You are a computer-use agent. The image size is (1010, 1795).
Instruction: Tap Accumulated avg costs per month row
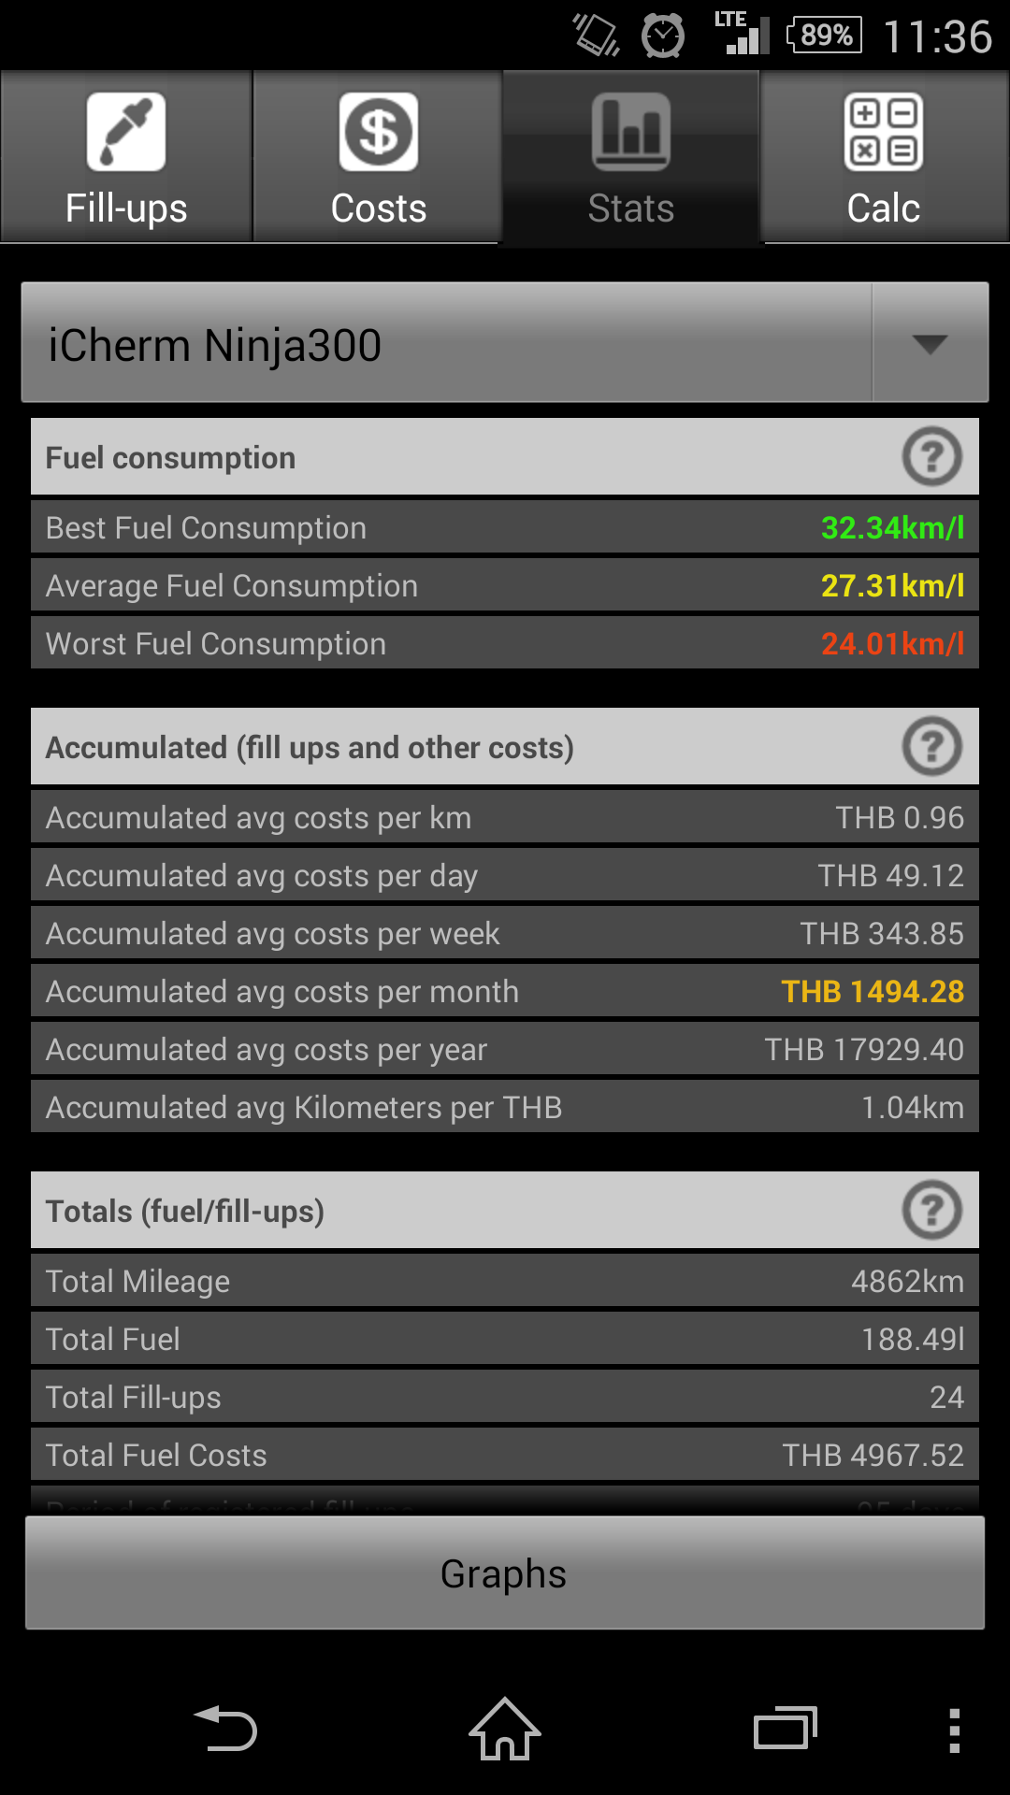[505, 992]
